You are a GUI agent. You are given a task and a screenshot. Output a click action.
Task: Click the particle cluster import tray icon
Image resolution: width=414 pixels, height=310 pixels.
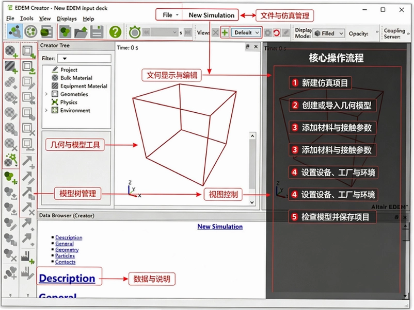(x=11, y=193)
